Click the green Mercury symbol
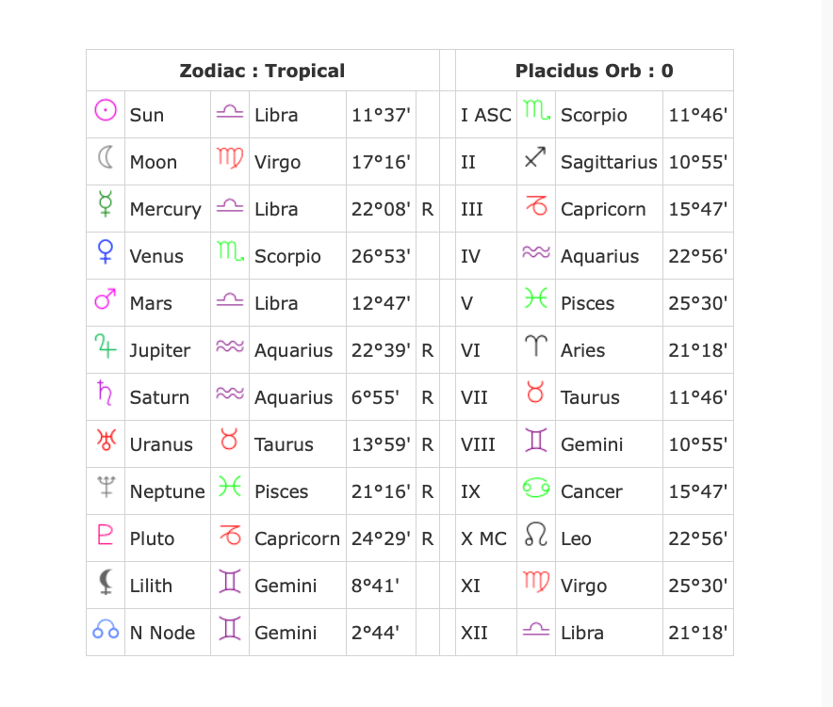The height and width of the screenshot is (707, 833). click(106, 206)
